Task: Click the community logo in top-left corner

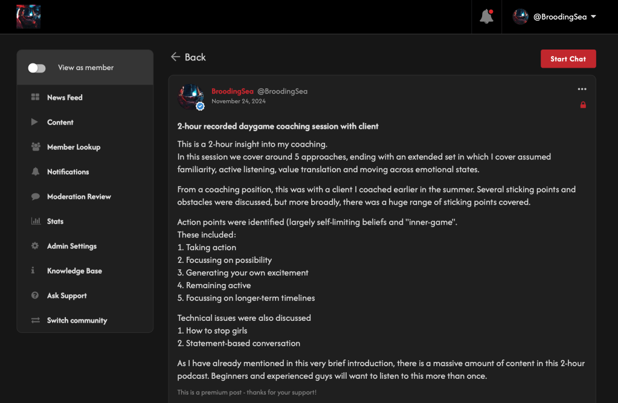Action: 28,17
